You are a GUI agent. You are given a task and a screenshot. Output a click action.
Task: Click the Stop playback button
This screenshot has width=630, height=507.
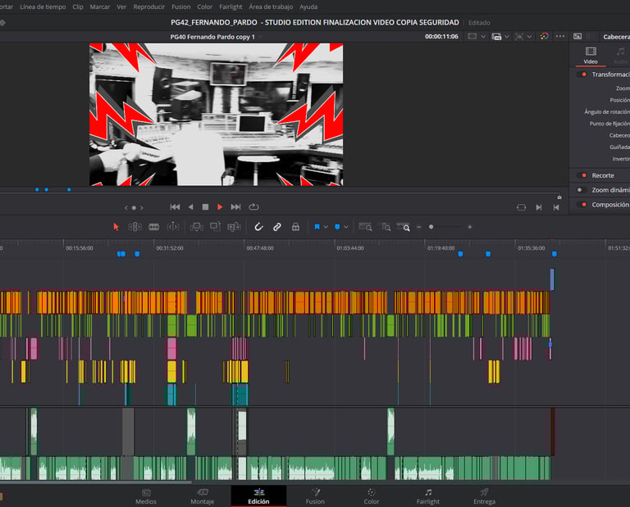point(205,207)
